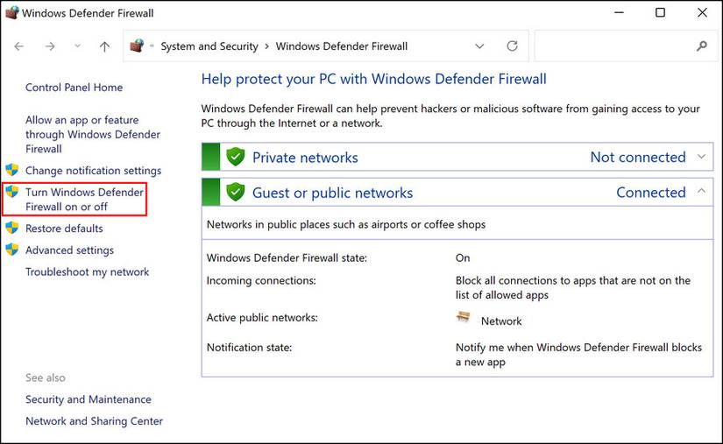Go to Control Panel Home
Screen dimensions: 723x444
pos(74,88)
